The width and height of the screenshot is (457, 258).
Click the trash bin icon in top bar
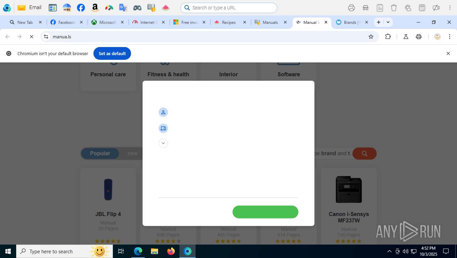coord(394,8)
